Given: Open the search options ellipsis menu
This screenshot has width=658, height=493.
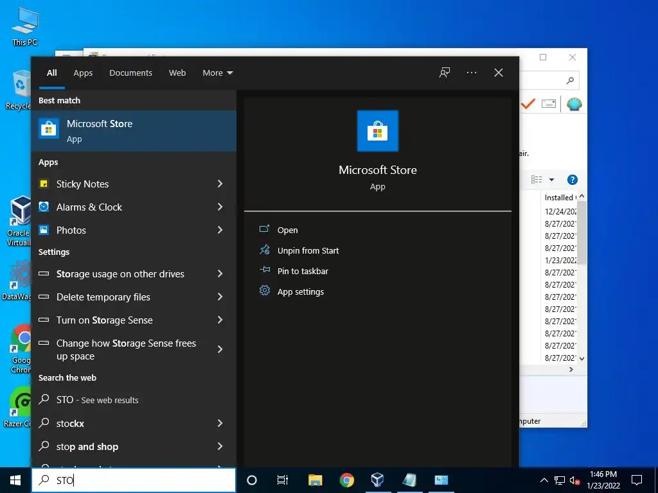Looking at the screenshot, I should (471, 73).
